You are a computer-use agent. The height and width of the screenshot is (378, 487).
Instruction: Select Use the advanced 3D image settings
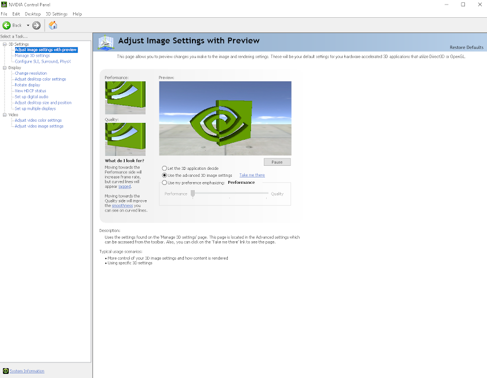[197, 175]
